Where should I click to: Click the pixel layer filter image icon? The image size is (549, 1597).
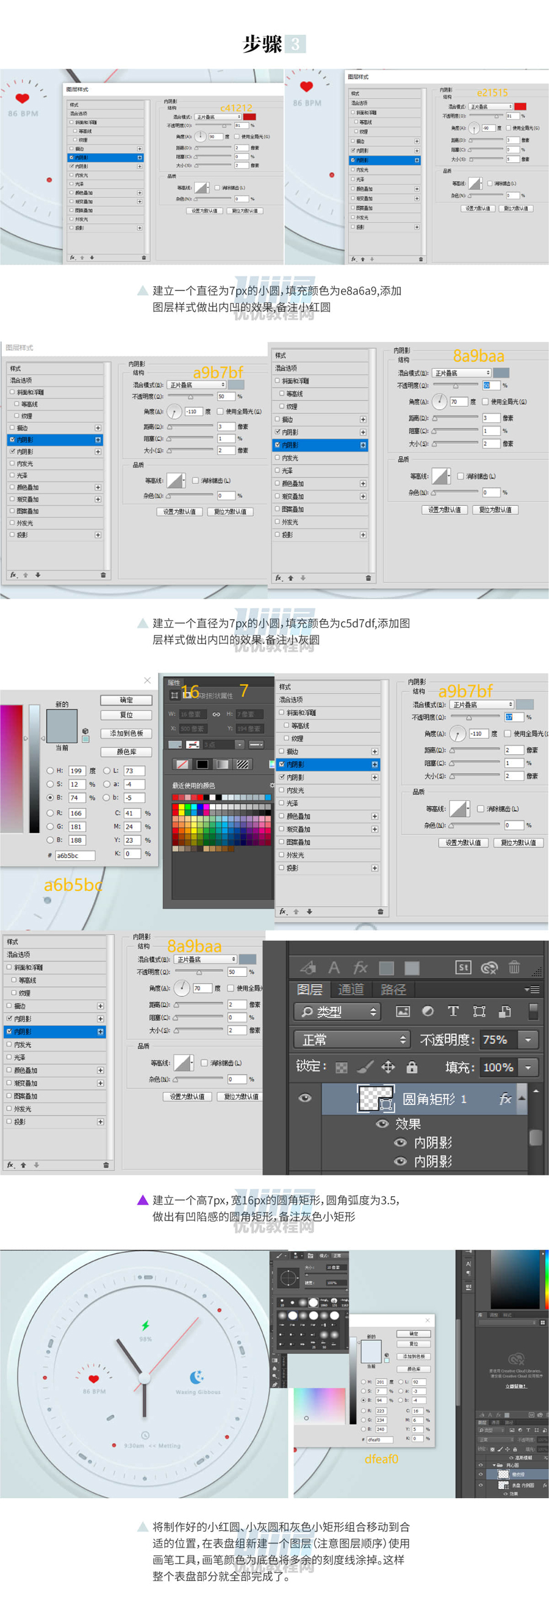(403, 1011)
